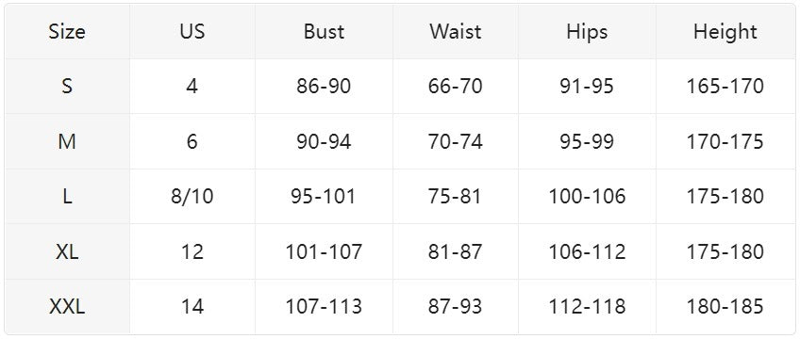Click the S size row label

coord(67,86)
